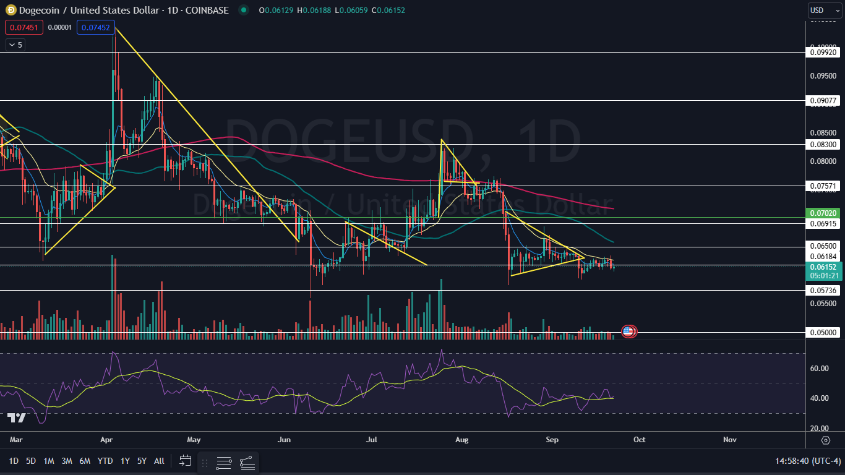Click the Sep label on time axis

[552, 440]
